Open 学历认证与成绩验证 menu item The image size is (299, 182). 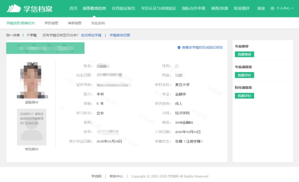(158, 8)
